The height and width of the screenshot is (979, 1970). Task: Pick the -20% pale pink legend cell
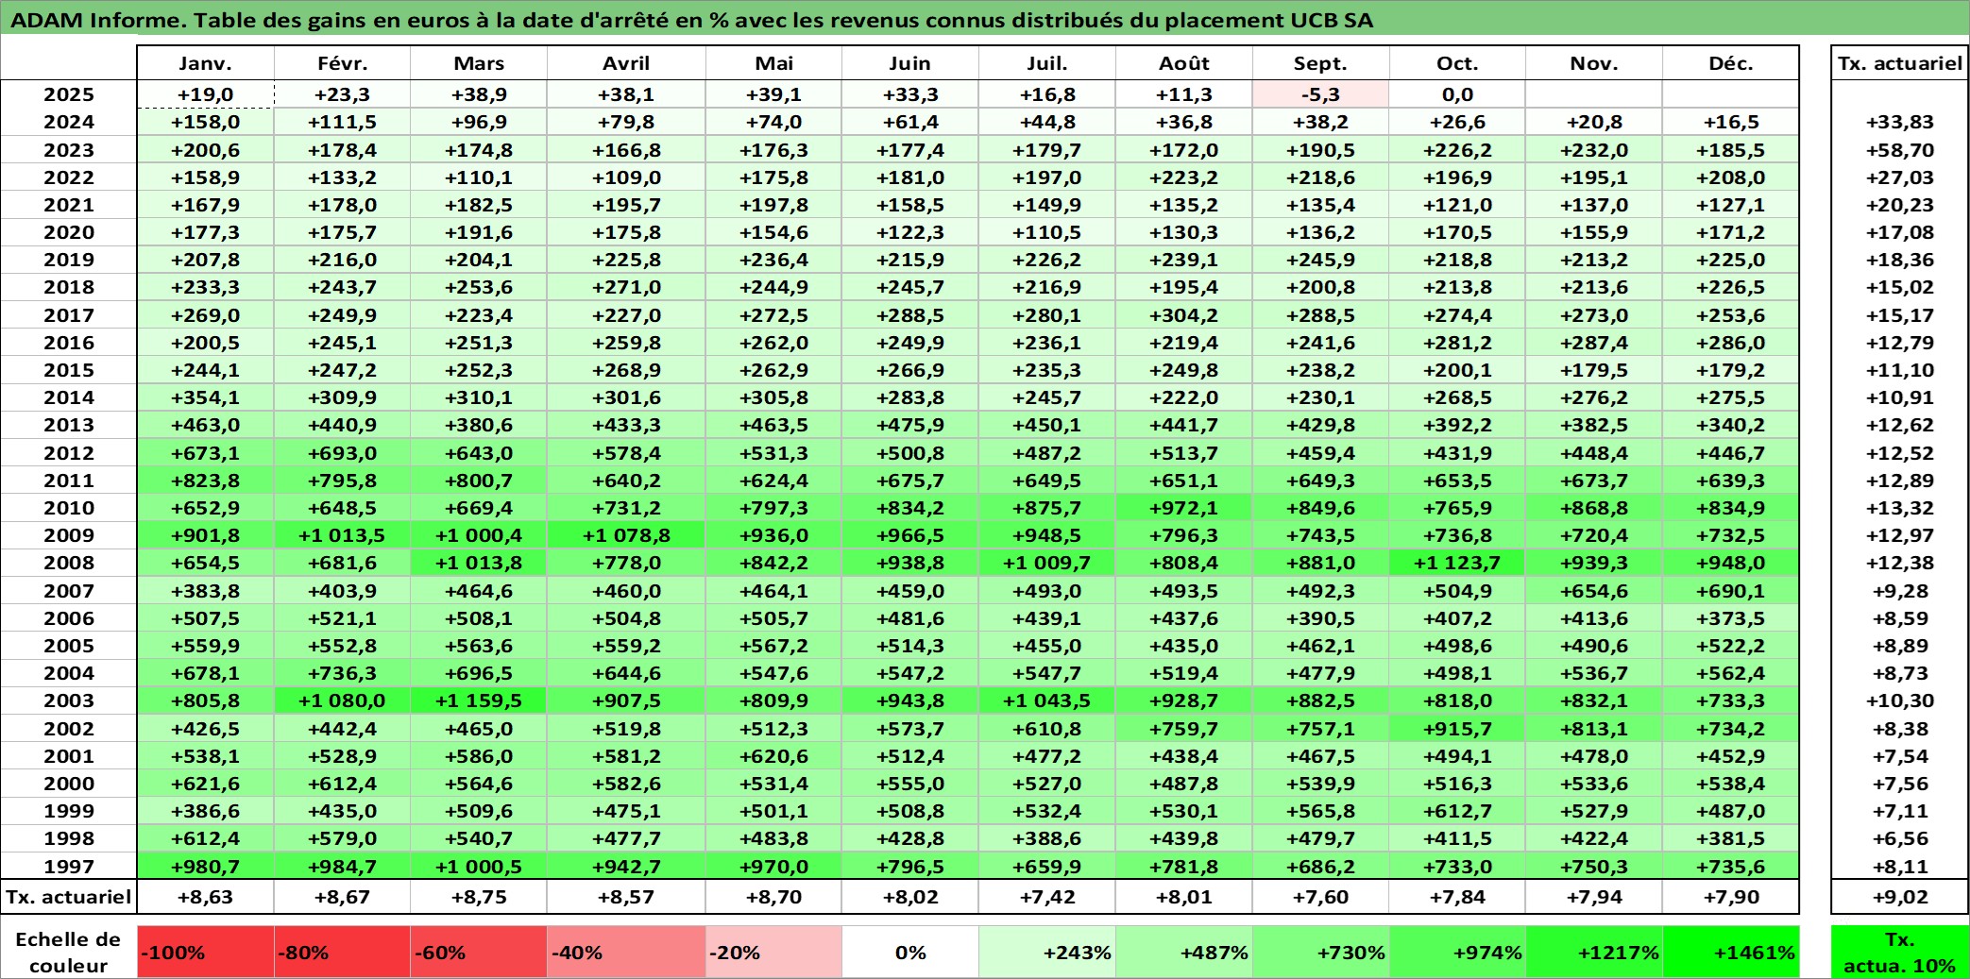pyautogui.click(x=773, y=952)
